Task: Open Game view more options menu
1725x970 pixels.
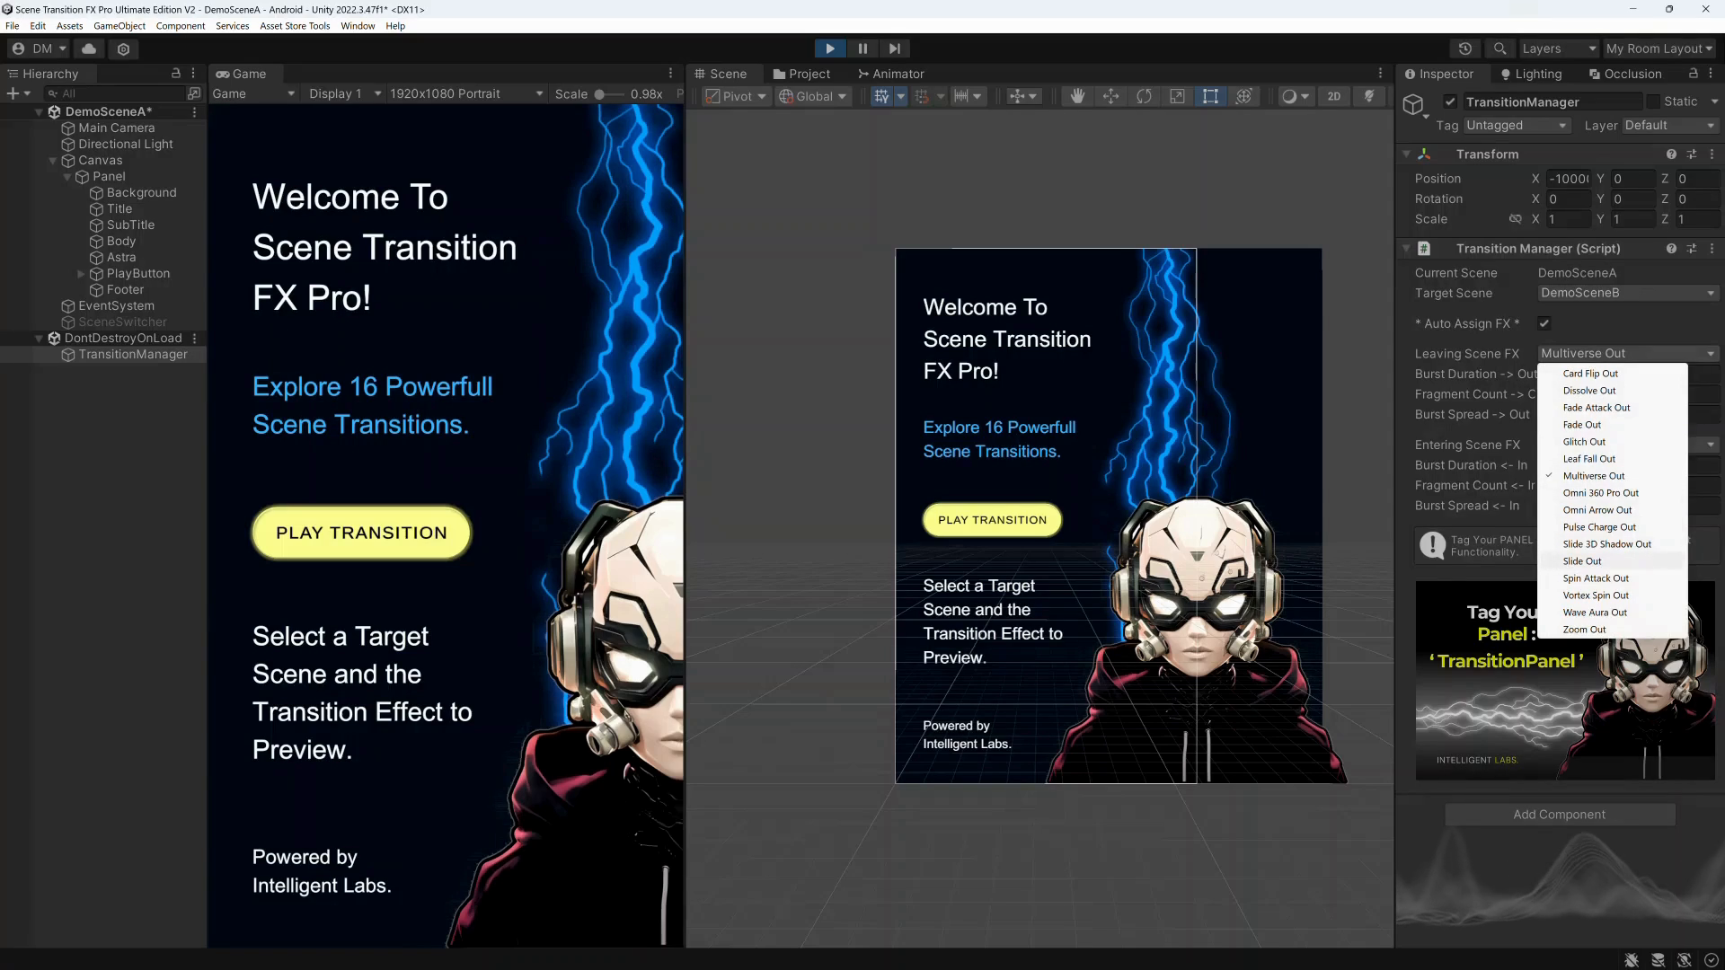Action: point(670,74)
